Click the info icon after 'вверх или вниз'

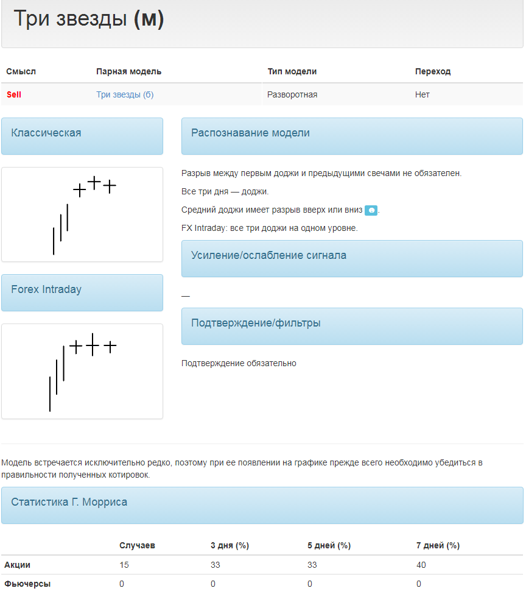tap(371, 210)
